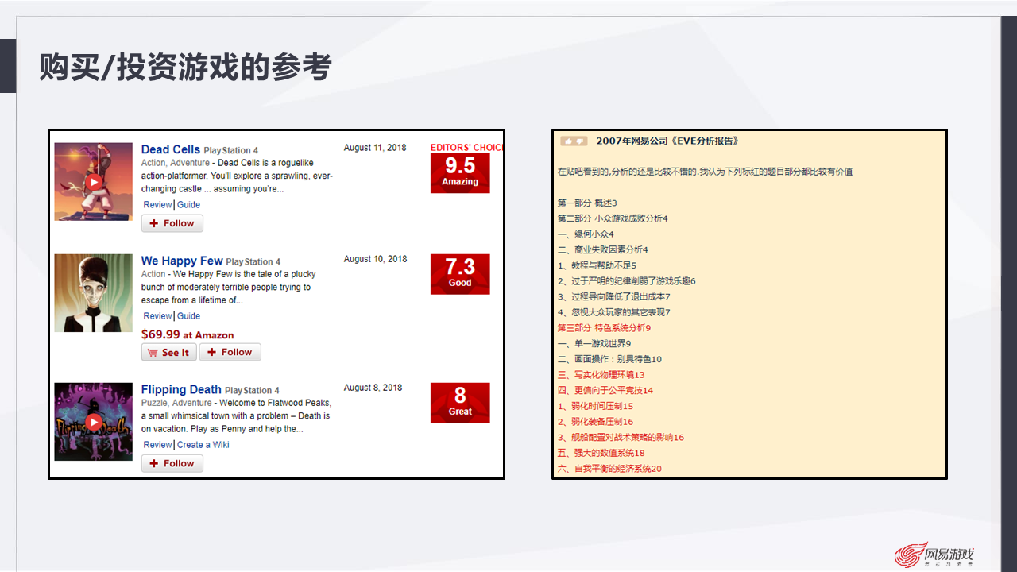This screenshot has height=572, width=1017.
Task: Click the We Happy Few thumbnail image
Action: pyautogui.click(x=93, y=292)
